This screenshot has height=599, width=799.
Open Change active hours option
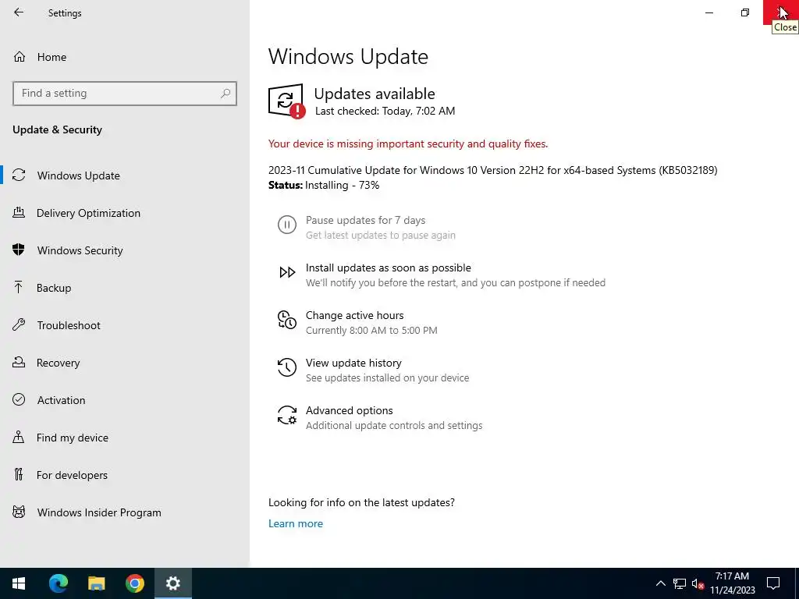(x=355, y=315)
